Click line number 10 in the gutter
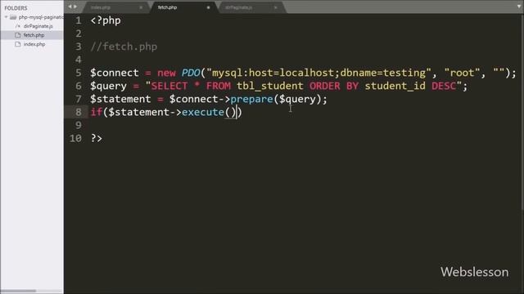The width and height of the screenshot is (524, 294). click(75, 138)
